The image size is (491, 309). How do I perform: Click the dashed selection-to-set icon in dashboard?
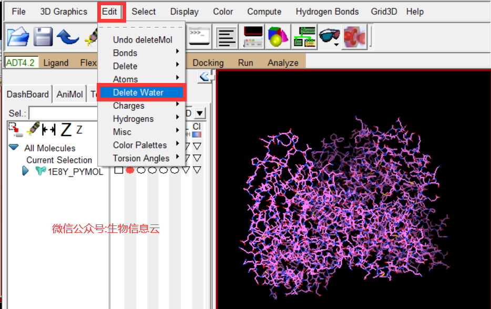coord(15,130)
